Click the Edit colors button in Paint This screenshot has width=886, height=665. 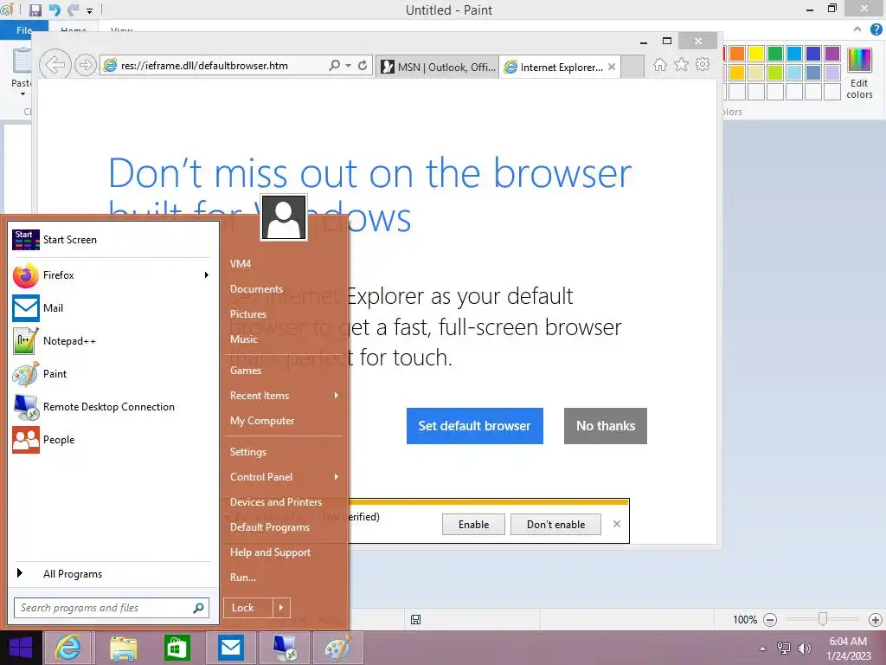coord(859,74)
